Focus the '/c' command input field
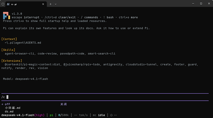The image size is (213, 118). coord(105,97)
